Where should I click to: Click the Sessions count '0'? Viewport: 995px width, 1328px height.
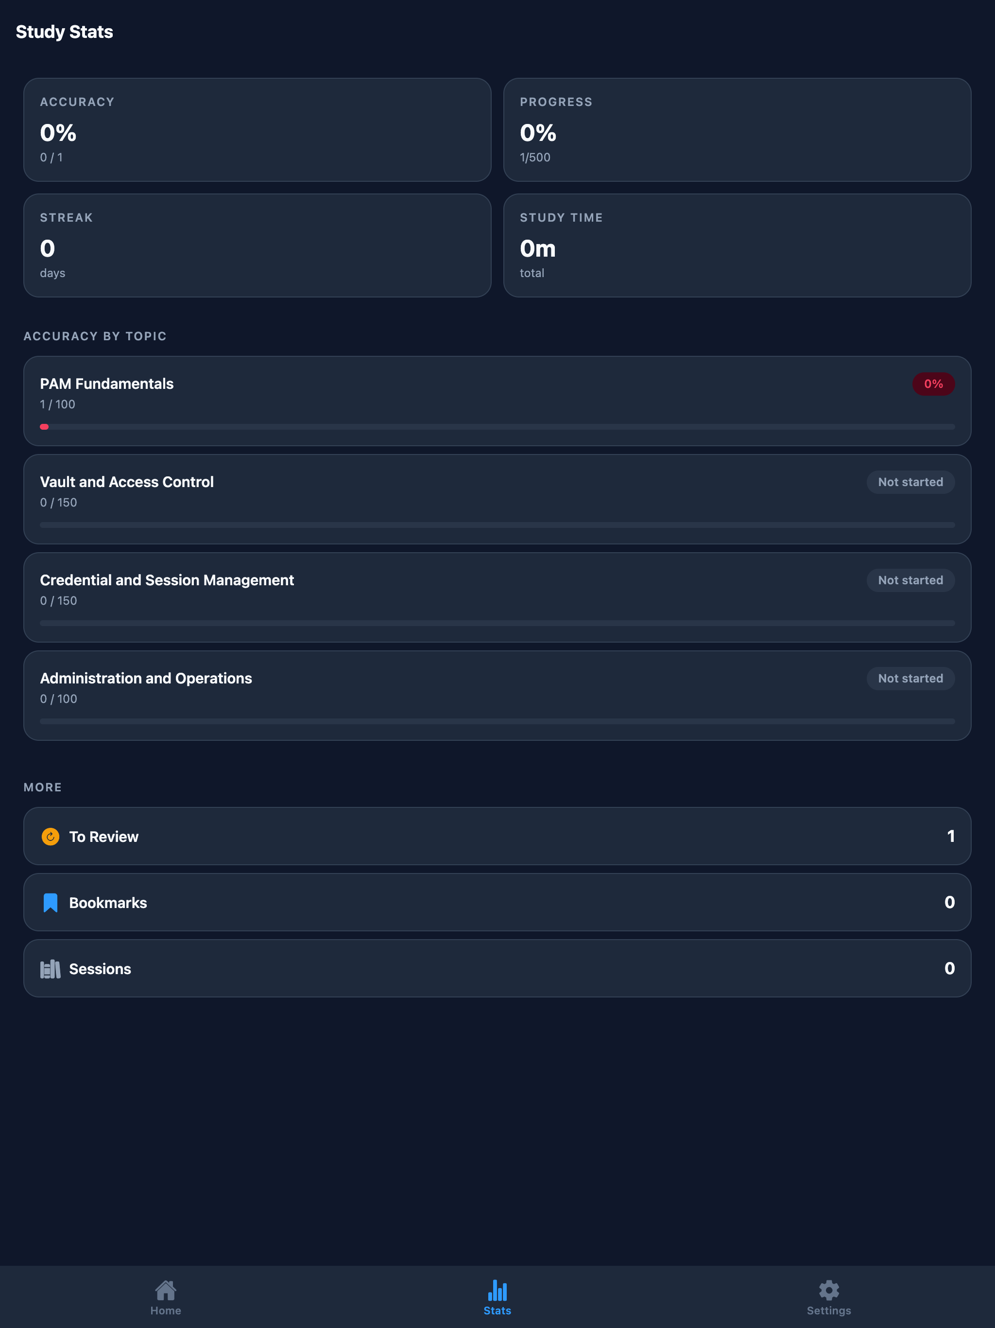tap(949, 968)
